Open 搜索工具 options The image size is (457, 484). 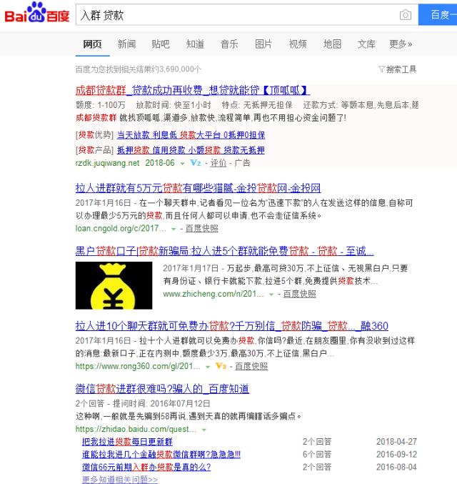[x=401, y=69]
